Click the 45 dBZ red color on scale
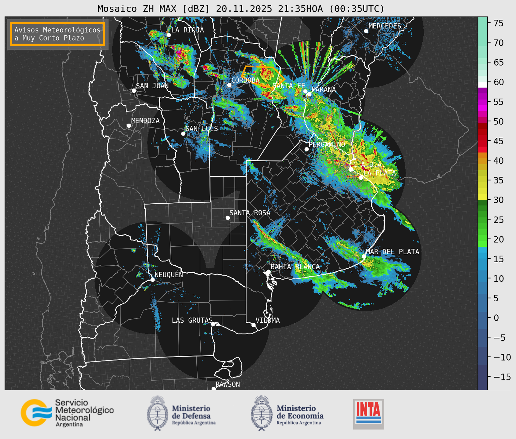 483,141
